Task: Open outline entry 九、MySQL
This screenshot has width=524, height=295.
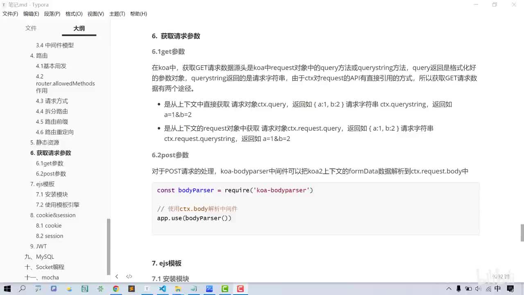Action: tap(39, 257)
